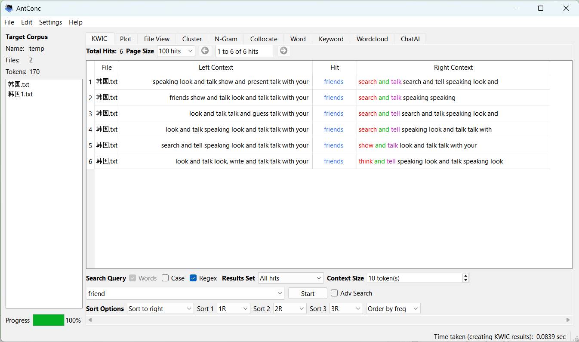Open the Page Size dropdown
The width and height of the screenshot is (579, 342).
coord(176,51)
